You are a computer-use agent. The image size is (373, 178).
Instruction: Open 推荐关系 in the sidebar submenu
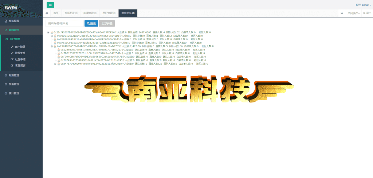21,53
